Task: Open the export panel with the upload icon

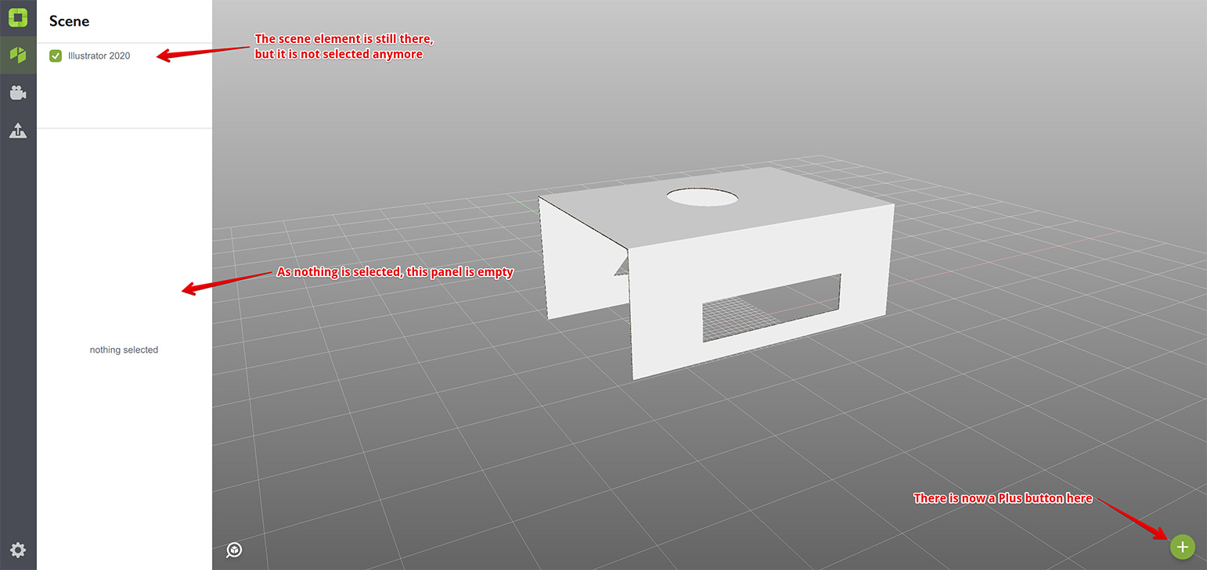Action: pyautogui.click(x=17, y=130)
